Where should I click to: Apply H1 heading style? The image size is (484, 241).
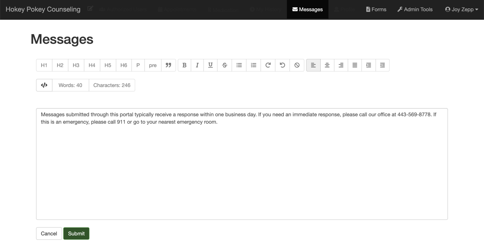pyautogui.click(x=44, y=65)
